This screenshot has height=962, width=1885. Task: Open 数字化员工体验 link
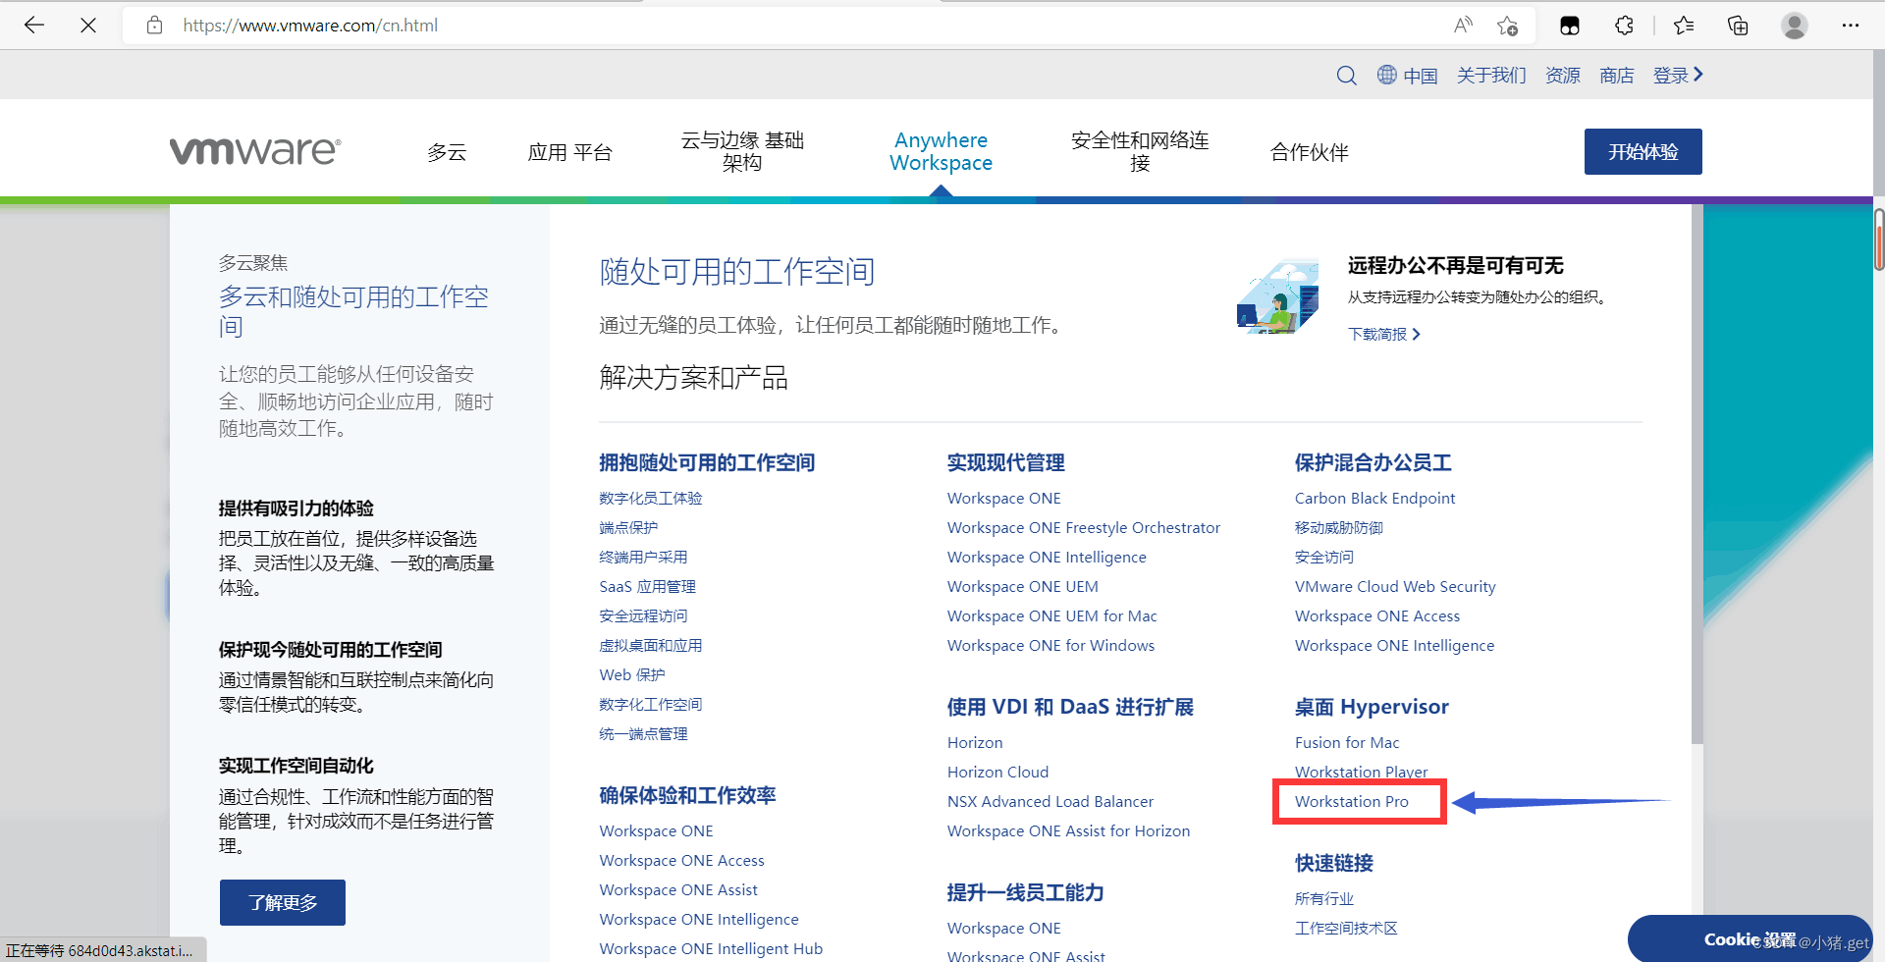pyautogui.click(x=651, y=498)
